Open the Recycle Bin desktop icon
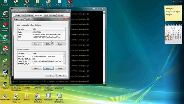184x104 pixels. pyautogui.click(x=5, y=3)
